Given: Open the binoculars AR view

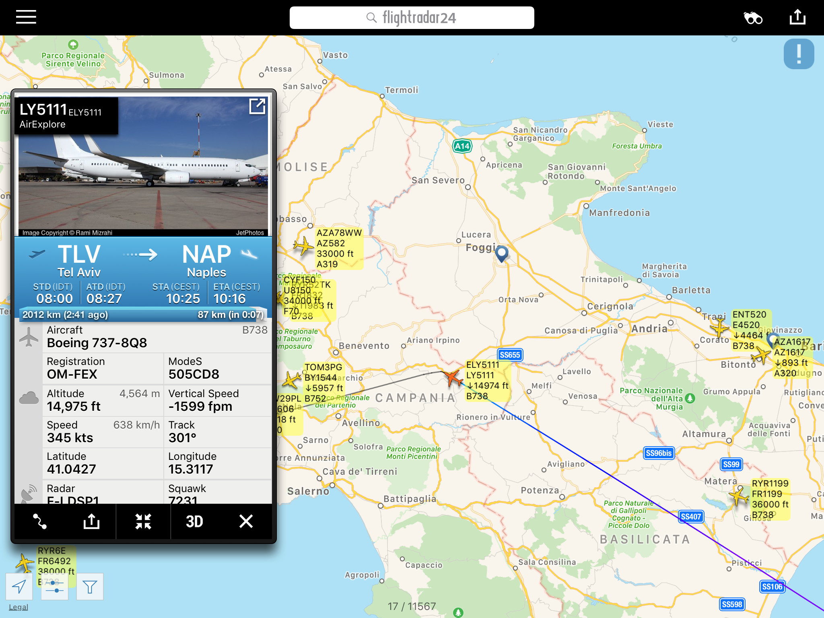Looking at the screenshot, I should click(753, 18).
